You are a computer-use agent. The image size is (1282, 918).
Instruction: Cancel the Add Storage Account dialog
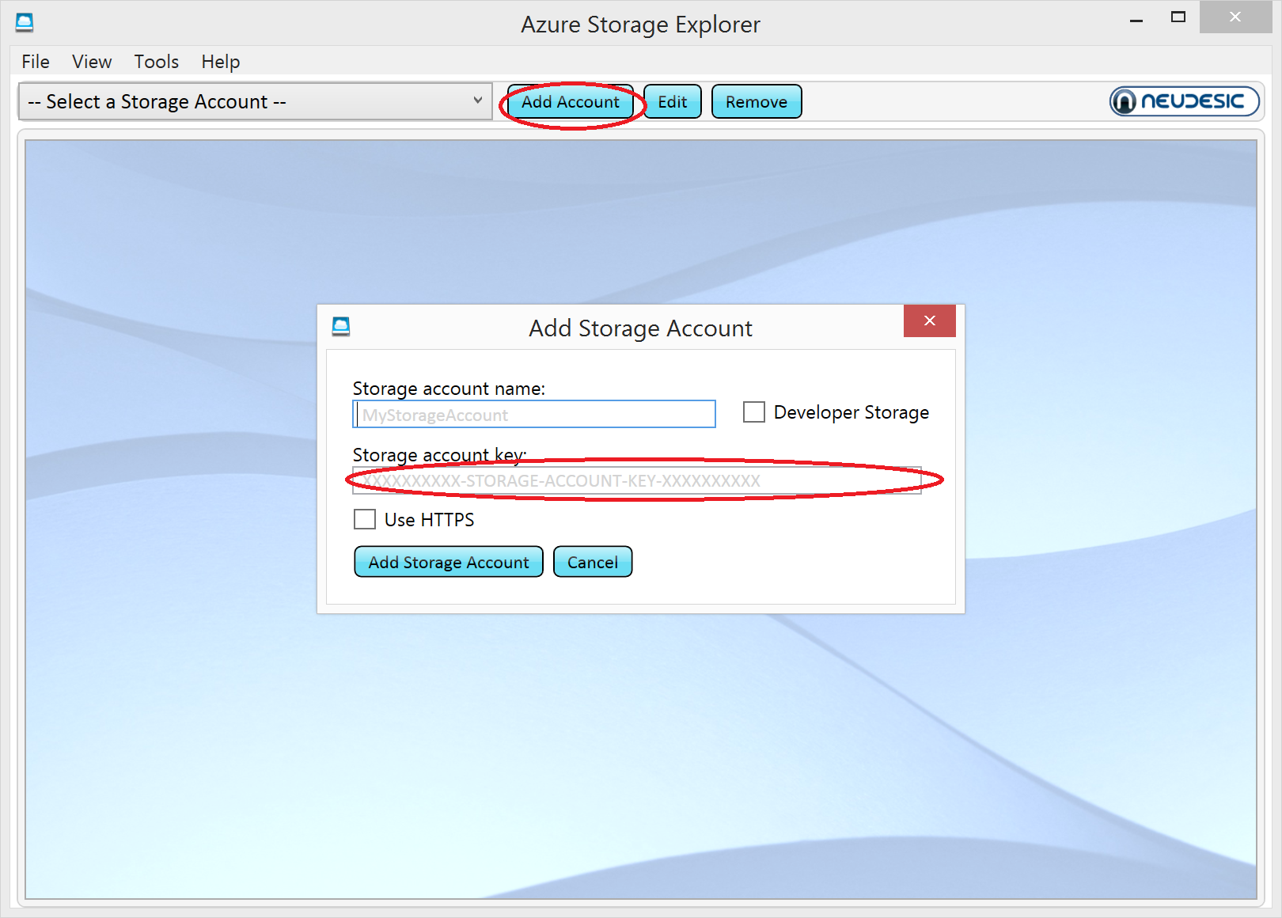[593, 562]
